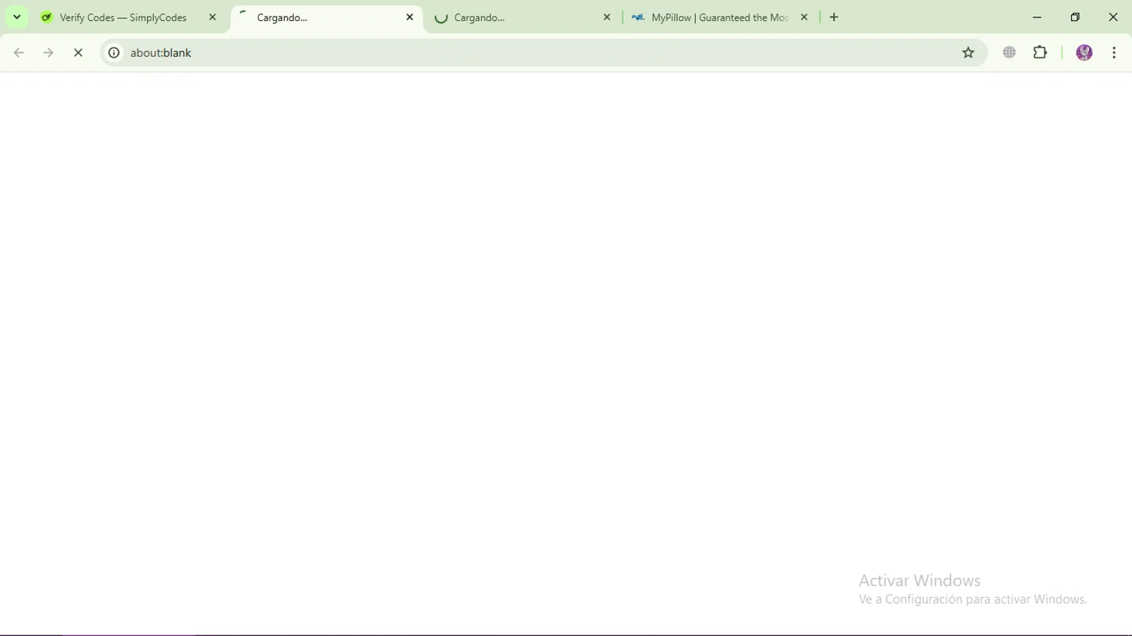The height and width of the screenshot is (636, 1132).
Task: Switch to the Verify Codes — SimplyCodes tab
Action: tap(129, 17)
